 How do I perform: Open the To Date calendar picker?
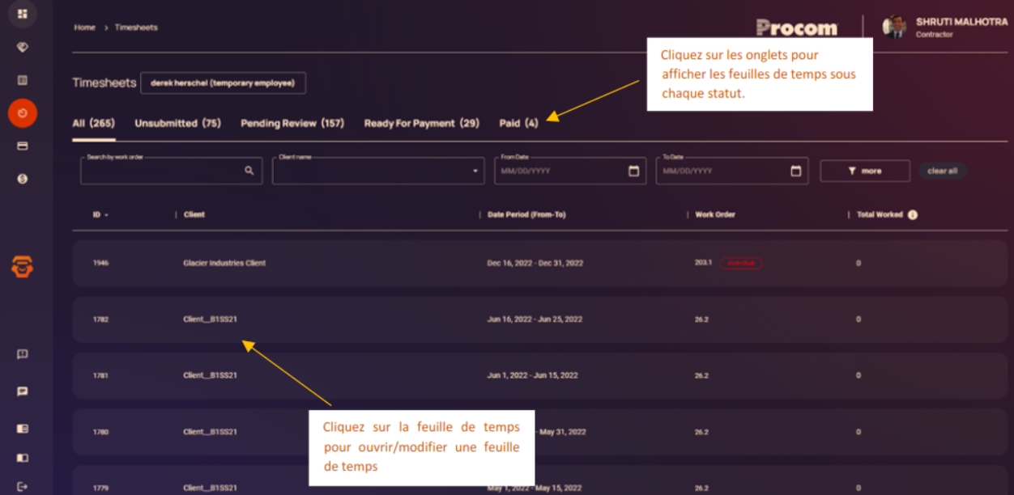click(x=795, y=171)
